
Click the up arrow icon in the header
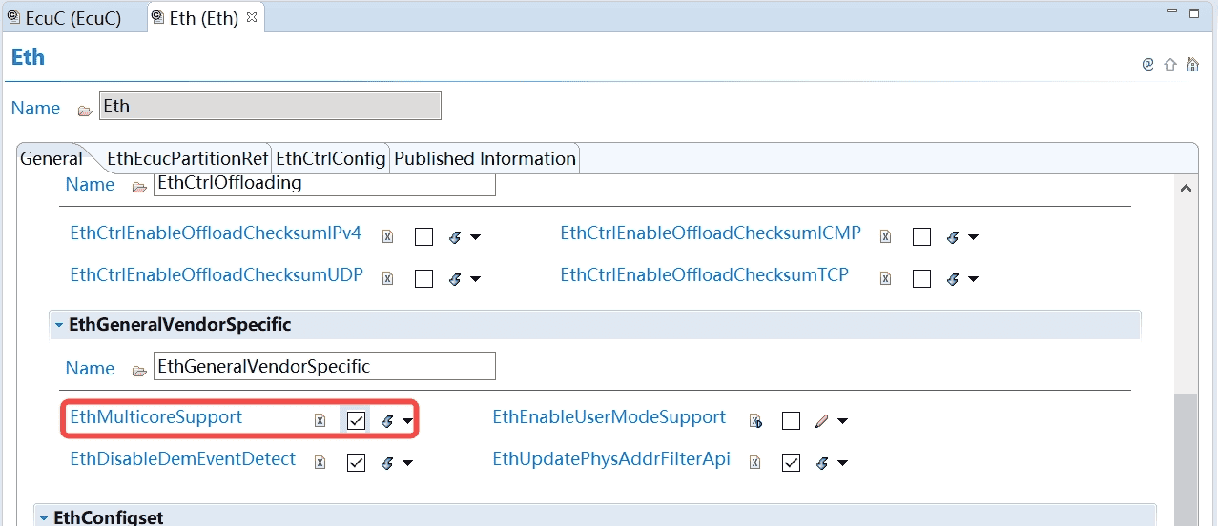tap(1170, 65)
